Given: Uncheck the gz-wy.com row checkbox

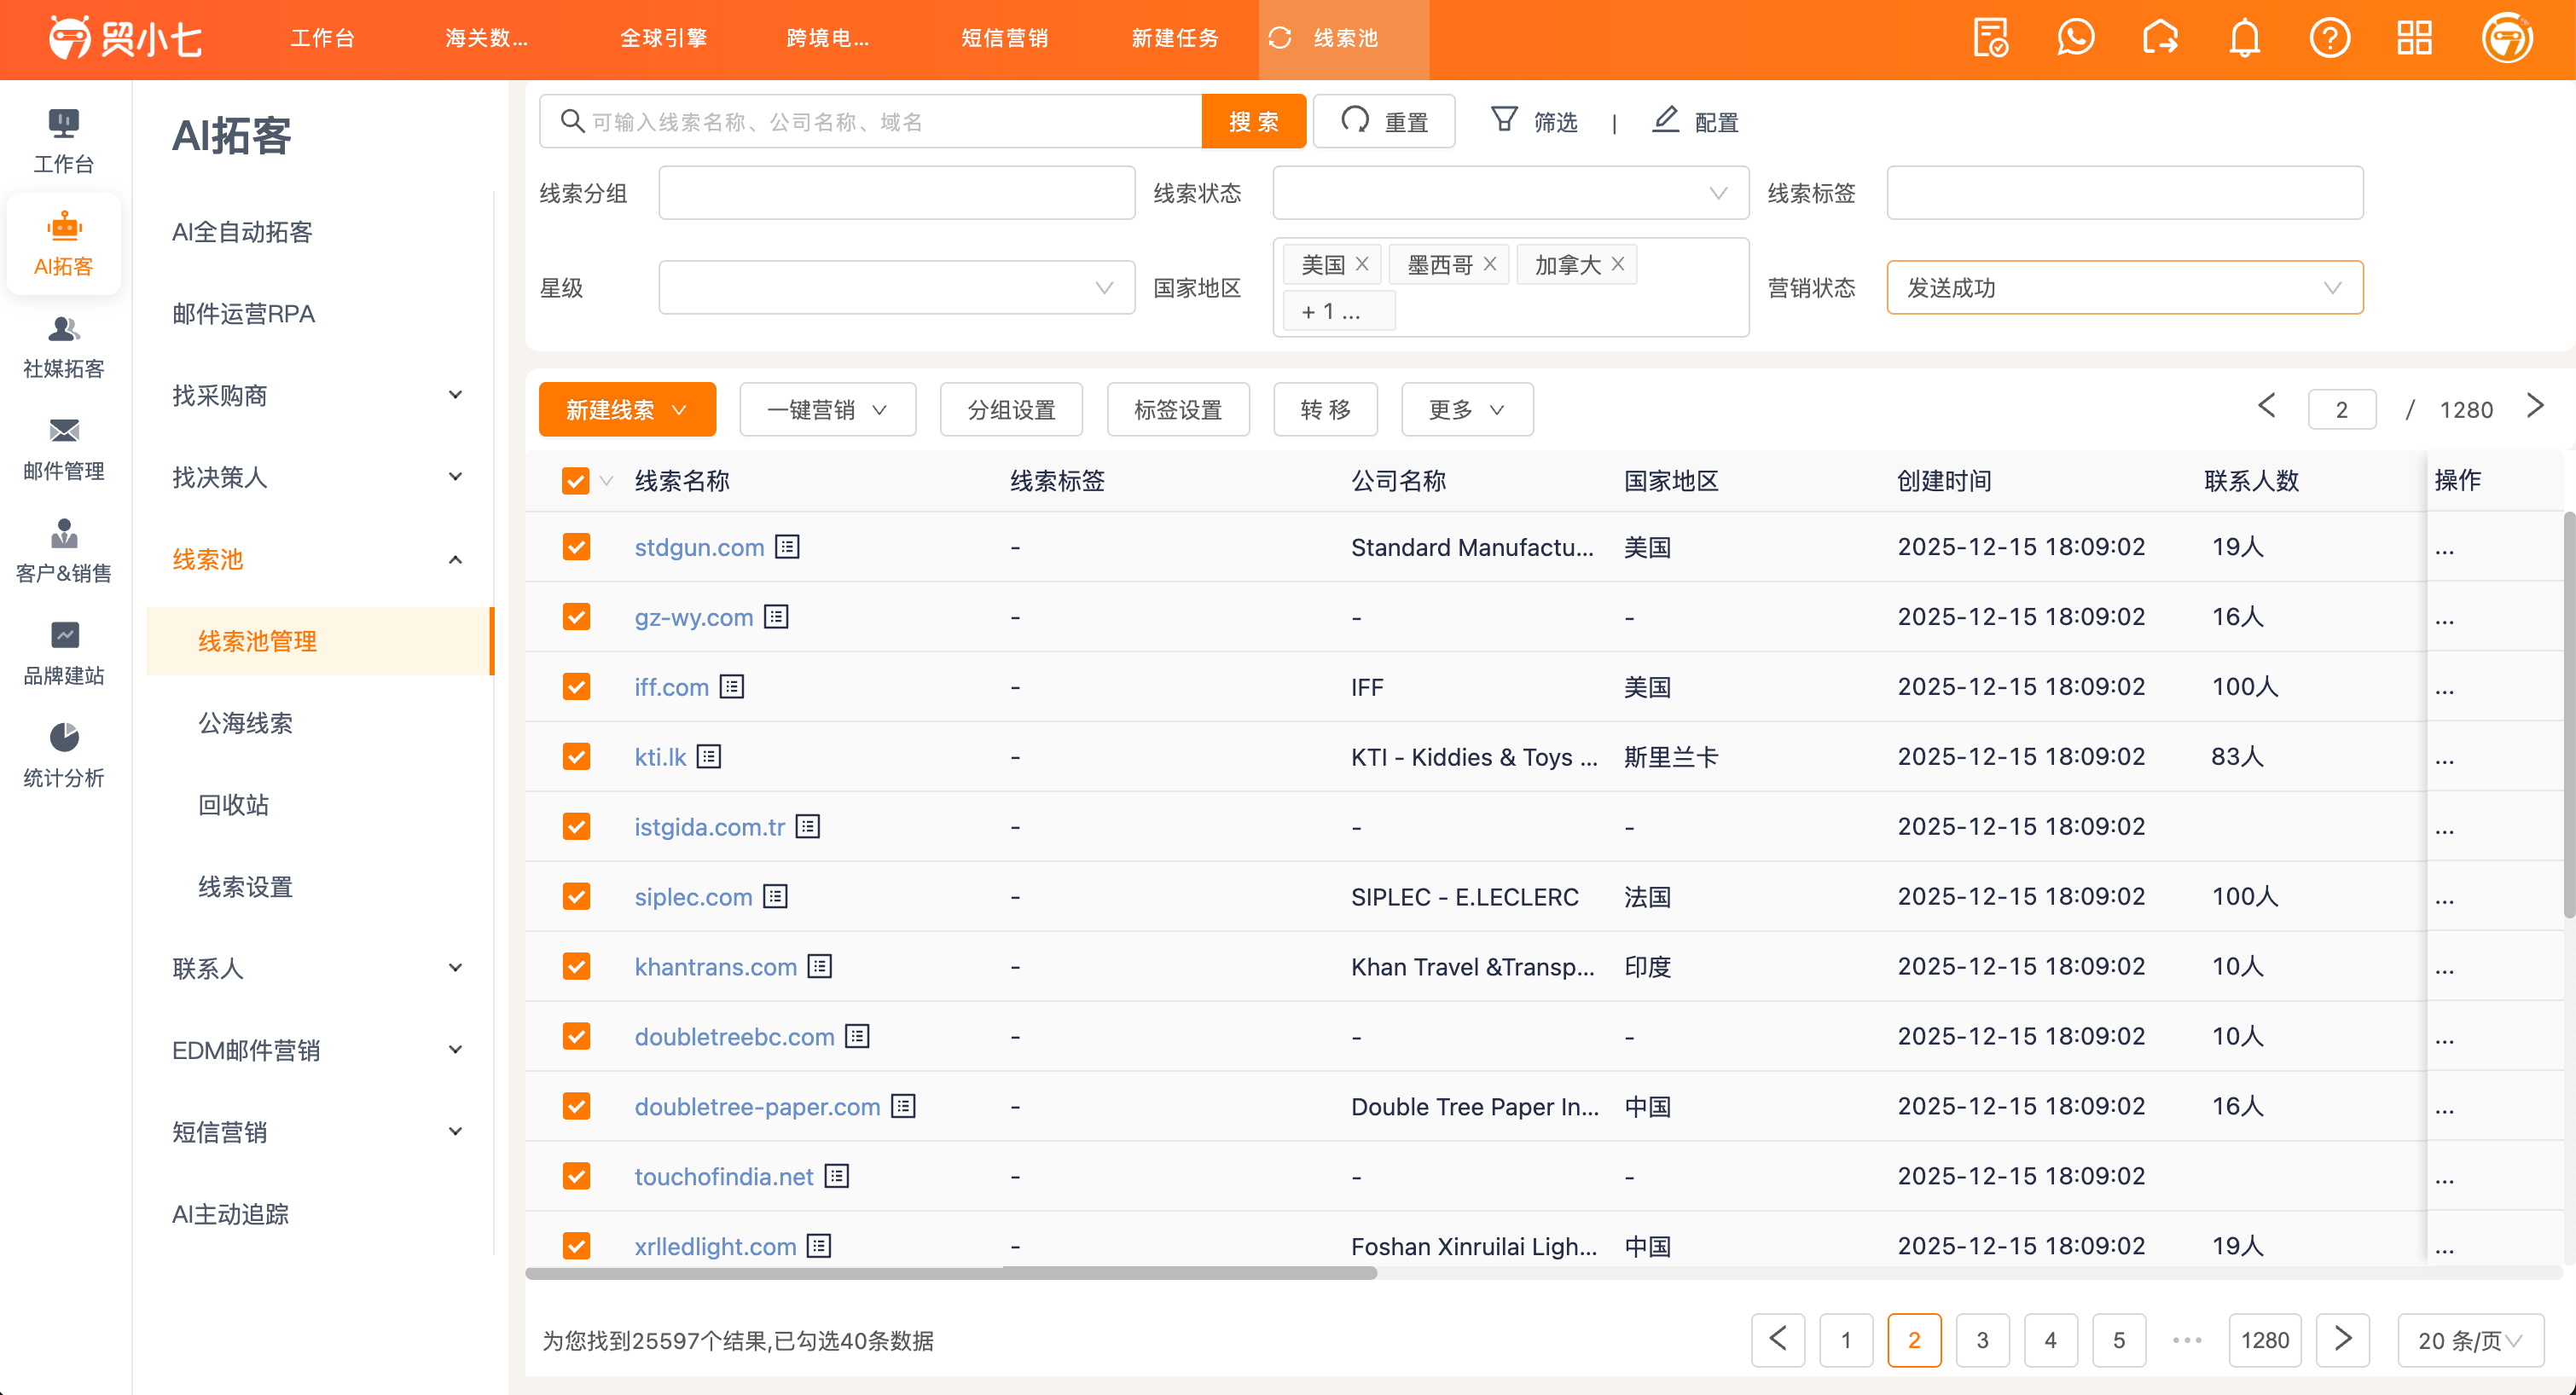Looking at the screenshot, I should [576, 617].
